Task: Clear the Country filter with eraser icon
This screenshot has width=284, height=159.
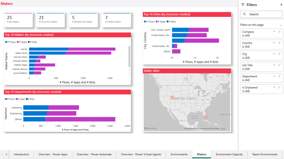Action: pos(279,43)
